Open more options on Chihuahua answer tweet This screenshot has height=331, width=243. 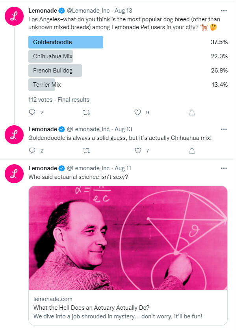(x=224, y=129)
